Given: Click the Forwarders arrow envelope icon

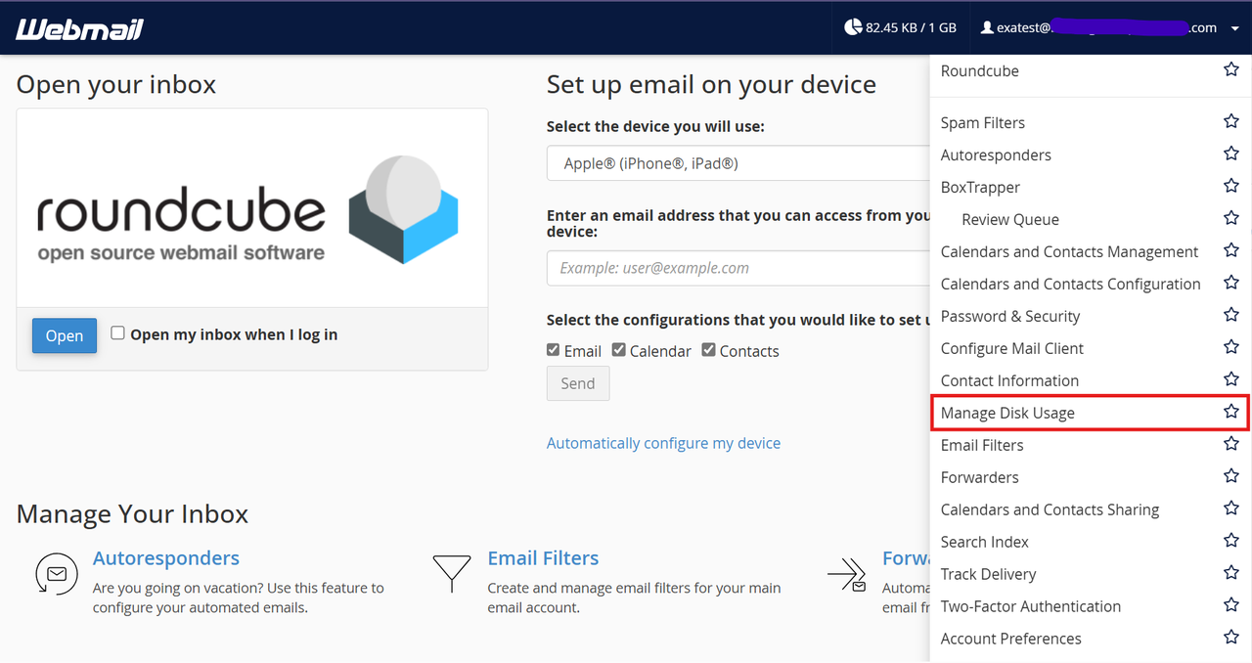Looking at the screenshot, I should tap(847, 575).
